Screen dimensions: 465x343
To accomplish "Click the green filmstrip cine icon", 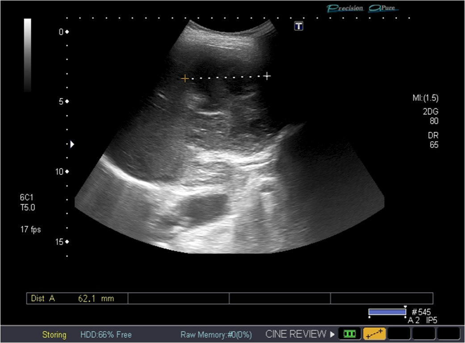I will (350, 334).
